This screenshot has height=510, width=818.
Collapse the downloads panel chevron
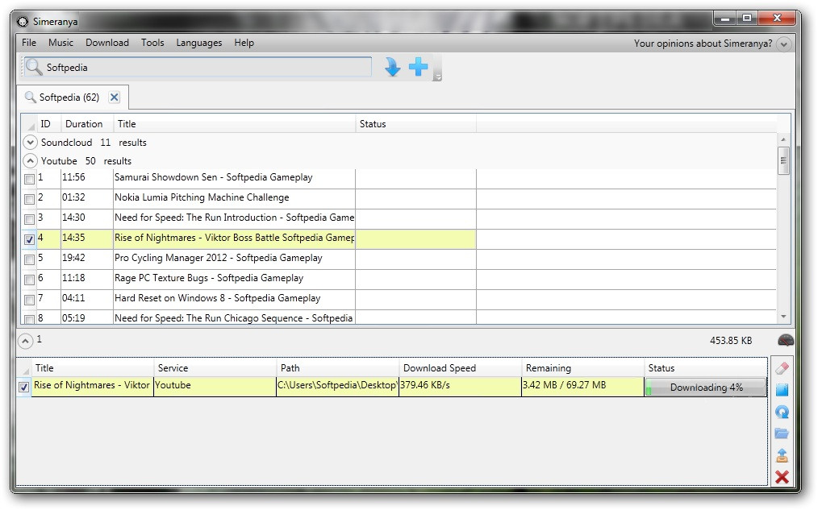pos(25,341)
